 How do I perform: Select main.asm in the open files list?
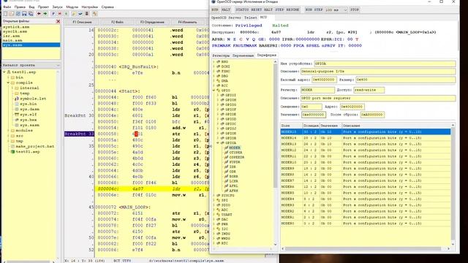click(x=12, y=40)
